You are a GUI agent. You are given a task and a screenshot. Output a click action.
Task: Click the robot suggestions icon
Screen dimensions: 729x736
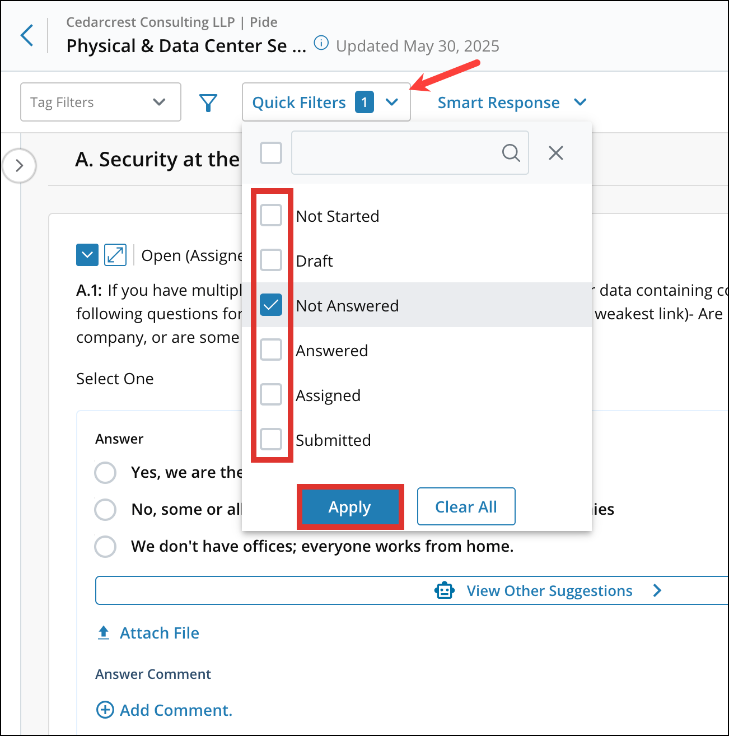point(445,590)
